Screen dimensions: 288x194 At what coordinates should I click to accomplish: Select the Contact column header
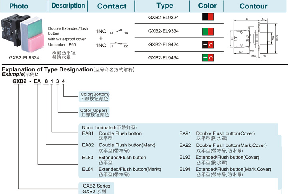click(x=112, y=6)
